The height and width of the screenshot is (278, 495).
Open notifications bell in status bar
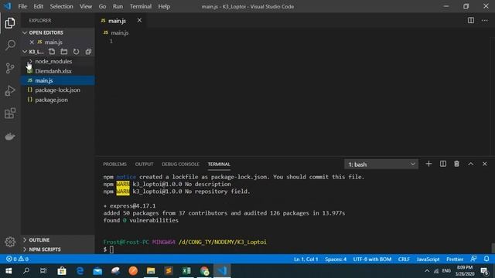click(486, 259)
